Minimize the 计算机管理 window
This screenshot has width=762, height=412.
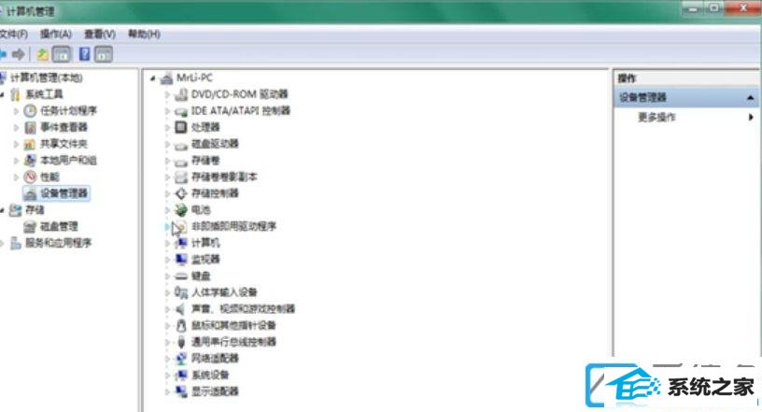tap(693, 7)
